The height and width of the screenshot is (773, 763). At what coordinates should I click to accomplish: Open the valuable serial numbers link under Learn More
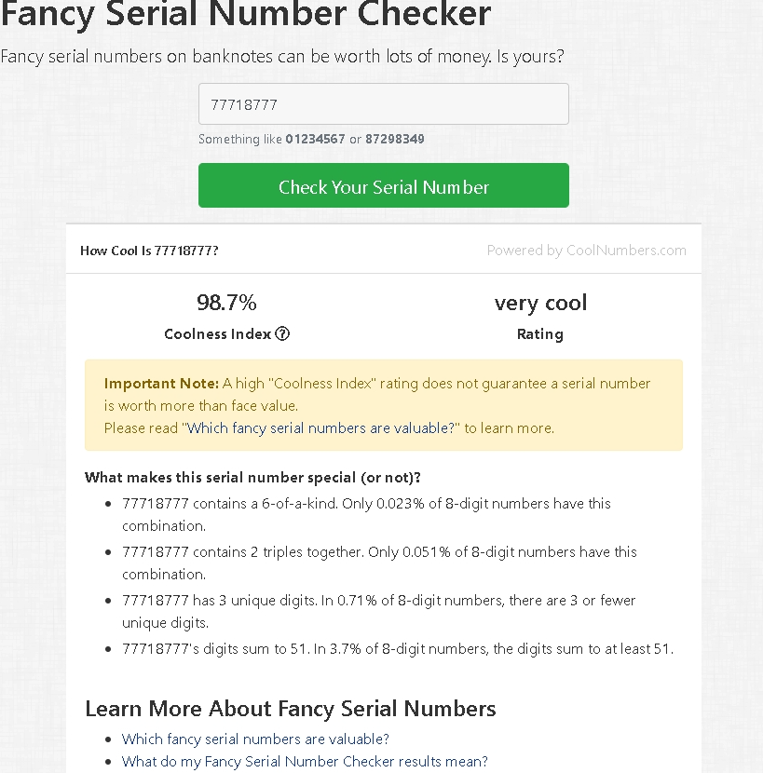tap(255, 739)
